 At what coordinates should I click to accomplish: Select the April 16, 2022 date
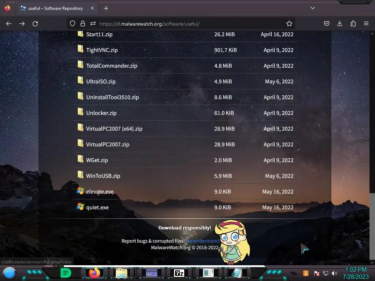[277, 34]
